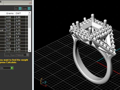Click the XYZ axis gizmo

(43, 82)
